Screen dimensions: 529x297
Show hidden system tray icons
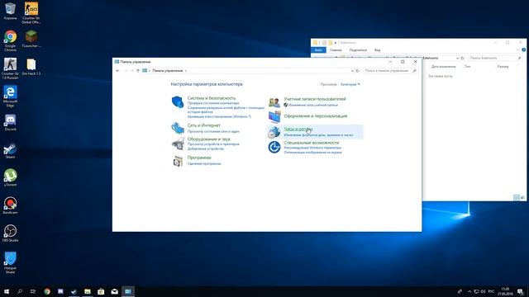pyautogui.click(x=469, y=291)
